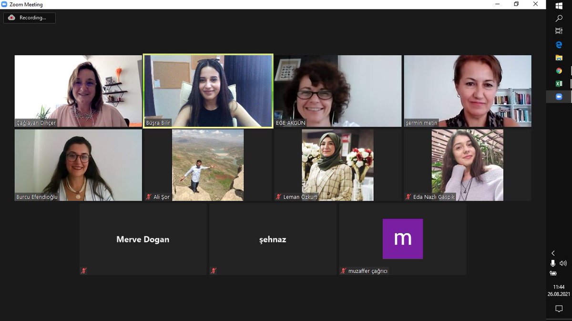This screenshot has height=321, width=572.
Task: Click muzaffer çağrıcı's purple 'm' avatar
Action: 403,239
